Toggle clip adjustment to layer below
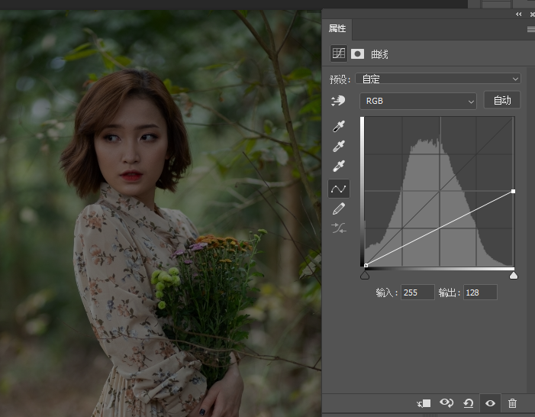 coord(424,404)
